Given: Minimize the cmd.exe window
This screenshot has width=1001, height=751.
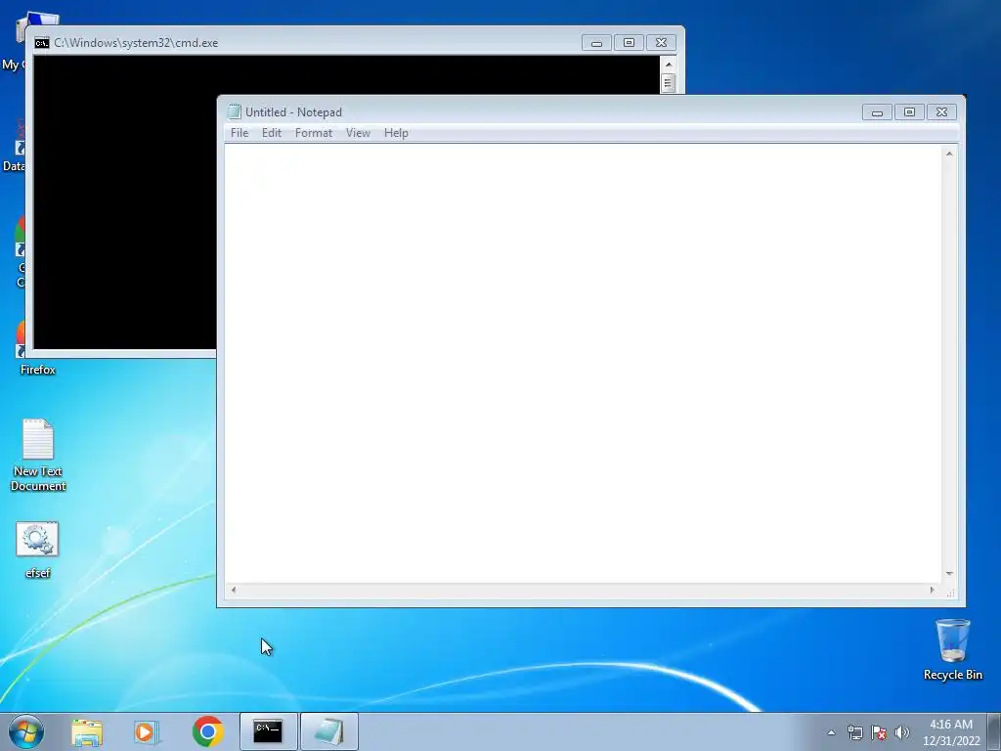Looking at the screenshot, I should [596, 43].
